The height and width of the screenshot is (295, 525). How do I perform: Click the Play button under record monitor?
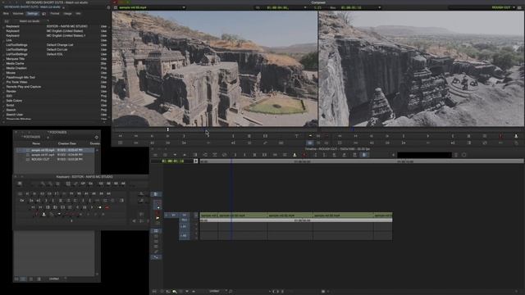(x=428, y=136)
